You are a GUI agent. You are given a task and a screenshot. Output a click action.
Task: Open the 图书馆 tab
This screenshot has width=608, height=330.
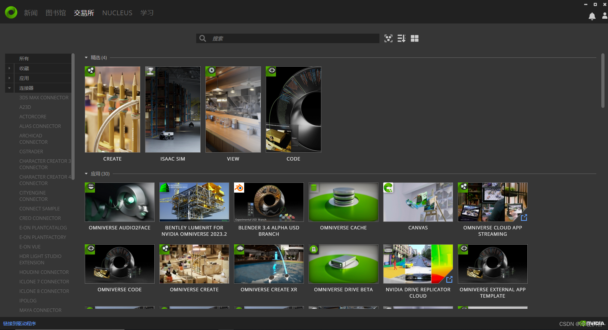(x=56, y=13)
